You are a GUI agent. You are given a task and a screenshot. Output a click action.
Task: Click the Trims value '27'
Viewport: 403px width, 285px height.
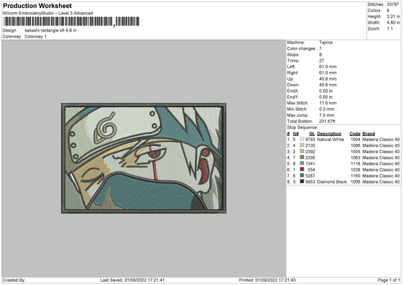[x=322, y=60]
